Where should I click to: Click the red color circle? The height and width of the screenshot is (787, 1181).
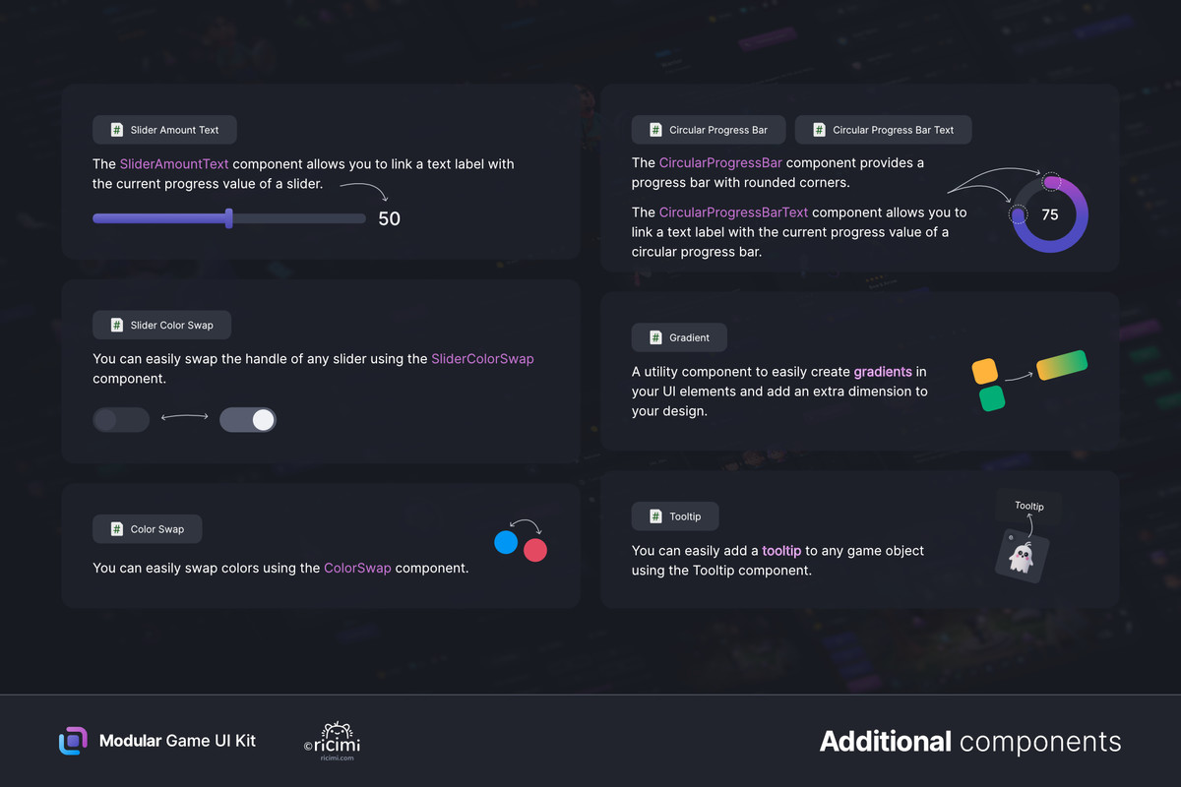click(x=534, y=550)
